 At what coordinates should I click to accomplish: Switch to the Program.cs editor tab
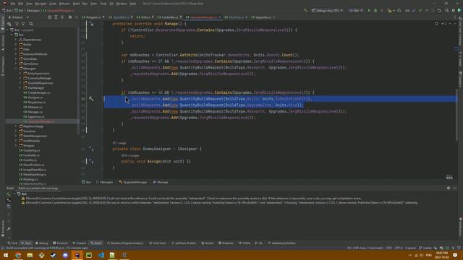(93, 17)
